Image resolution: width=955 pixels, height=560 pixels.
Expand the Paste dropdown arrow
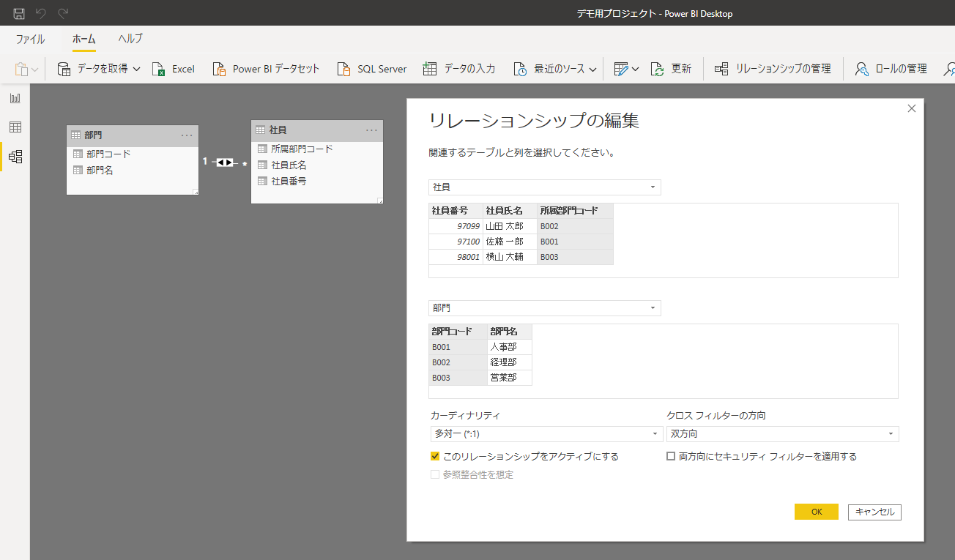click(x=34, y=70)
